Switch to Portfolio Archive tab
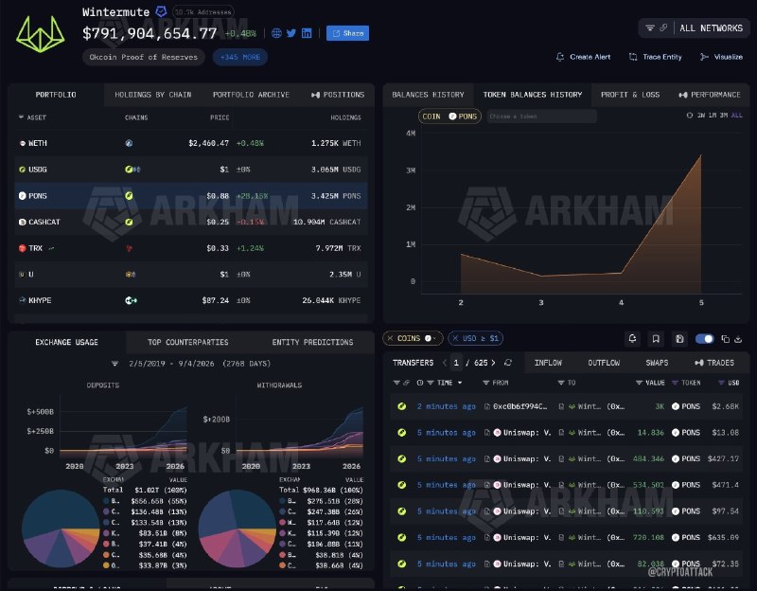This screenshot has height=591, width=757. point(251,95)
